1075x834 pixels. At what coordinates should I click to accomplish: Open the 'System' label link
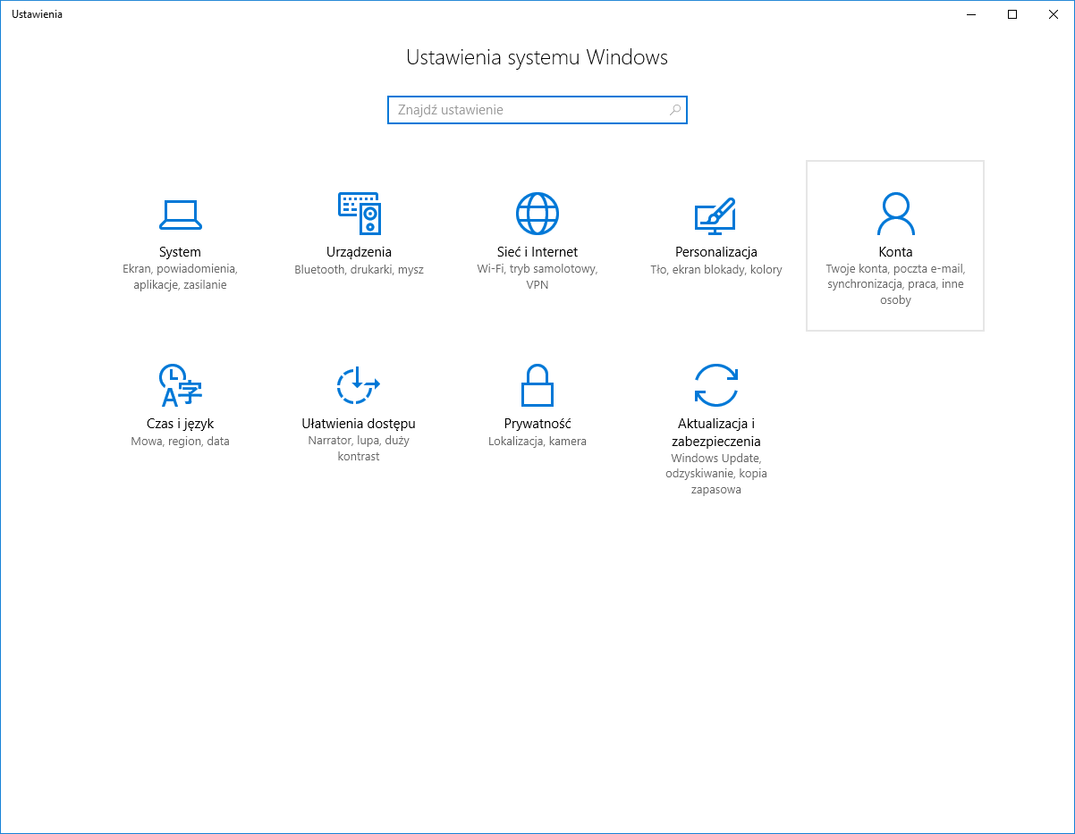pyautogui.click(x=180, y=252)
